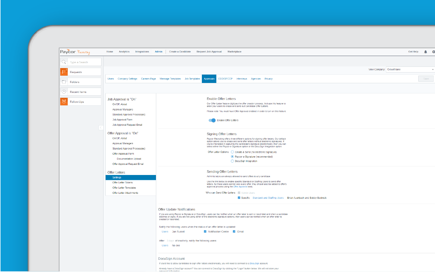
Task: Click the Save button
Action: click(x=426, y=78)
